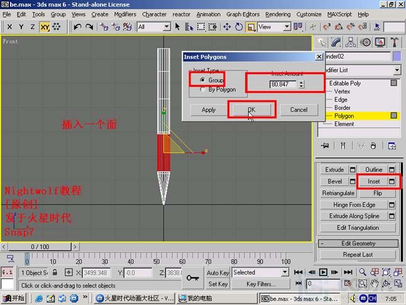The height and width of the screenshot is (305, 406).
Task: Click the object color swatch
Action: (x=397, y=57)
